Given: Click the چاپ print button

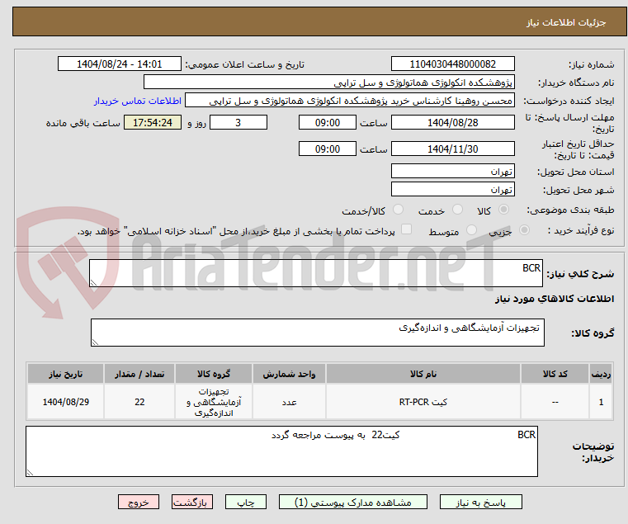Looking at the screenshot, I should tap(246, 502).
